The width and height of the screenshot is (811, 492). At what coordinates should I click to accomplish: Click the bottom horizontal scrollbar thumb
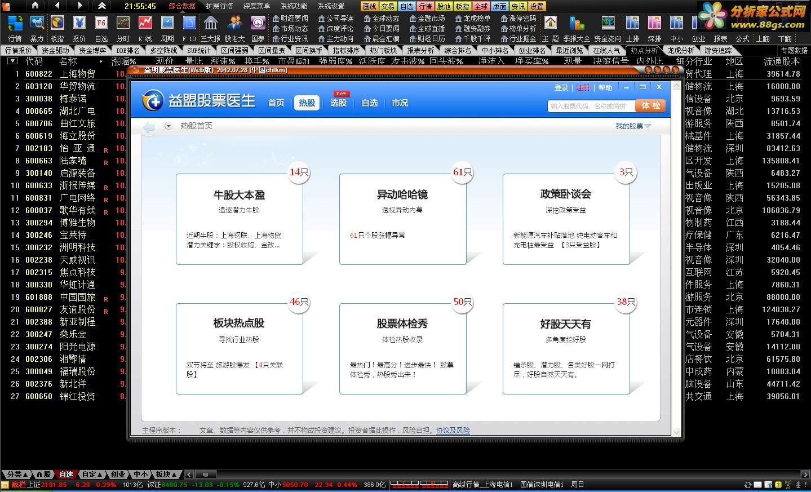coord(205,474)
